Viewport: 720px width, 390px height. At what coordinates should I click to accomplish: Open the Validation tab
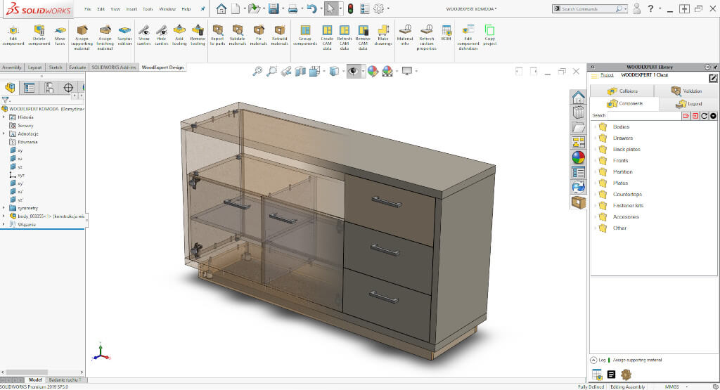pos(686,91)
